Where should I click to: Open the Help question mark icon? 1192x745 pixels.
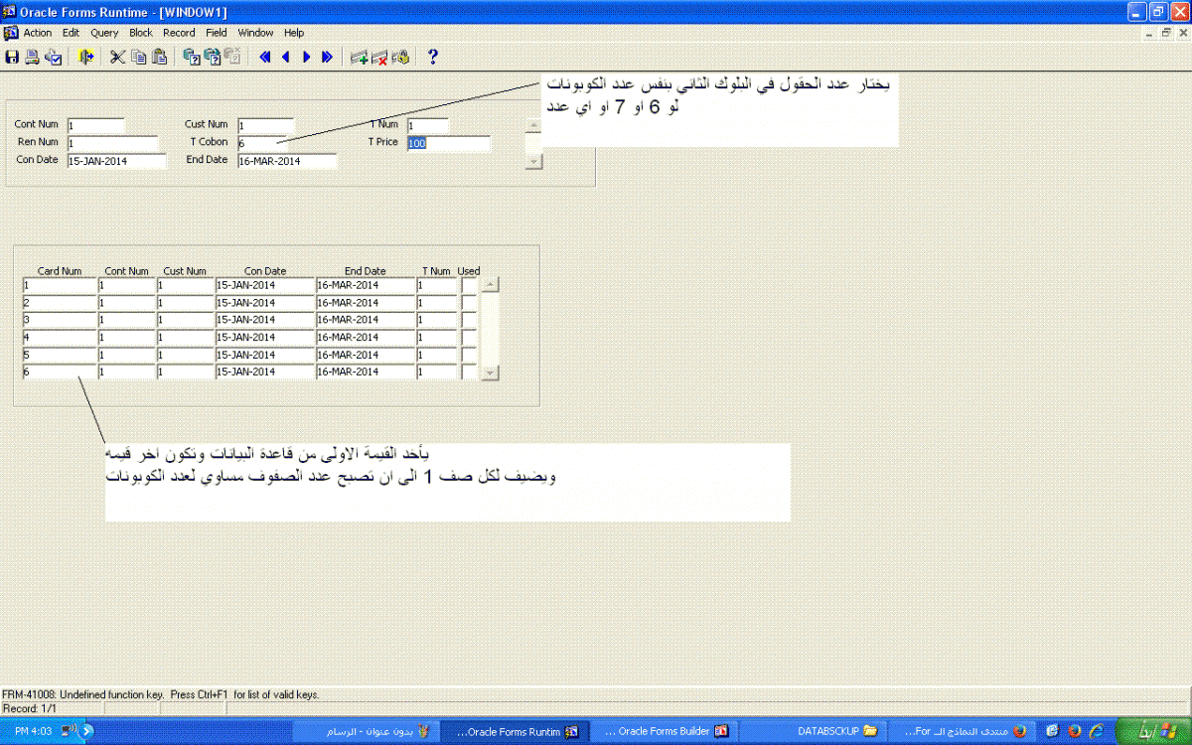pyautogui.click(x=433, y=58)
